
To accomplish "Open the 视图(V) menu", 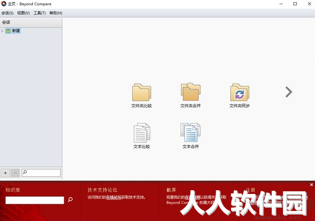I will coord(23,13).
